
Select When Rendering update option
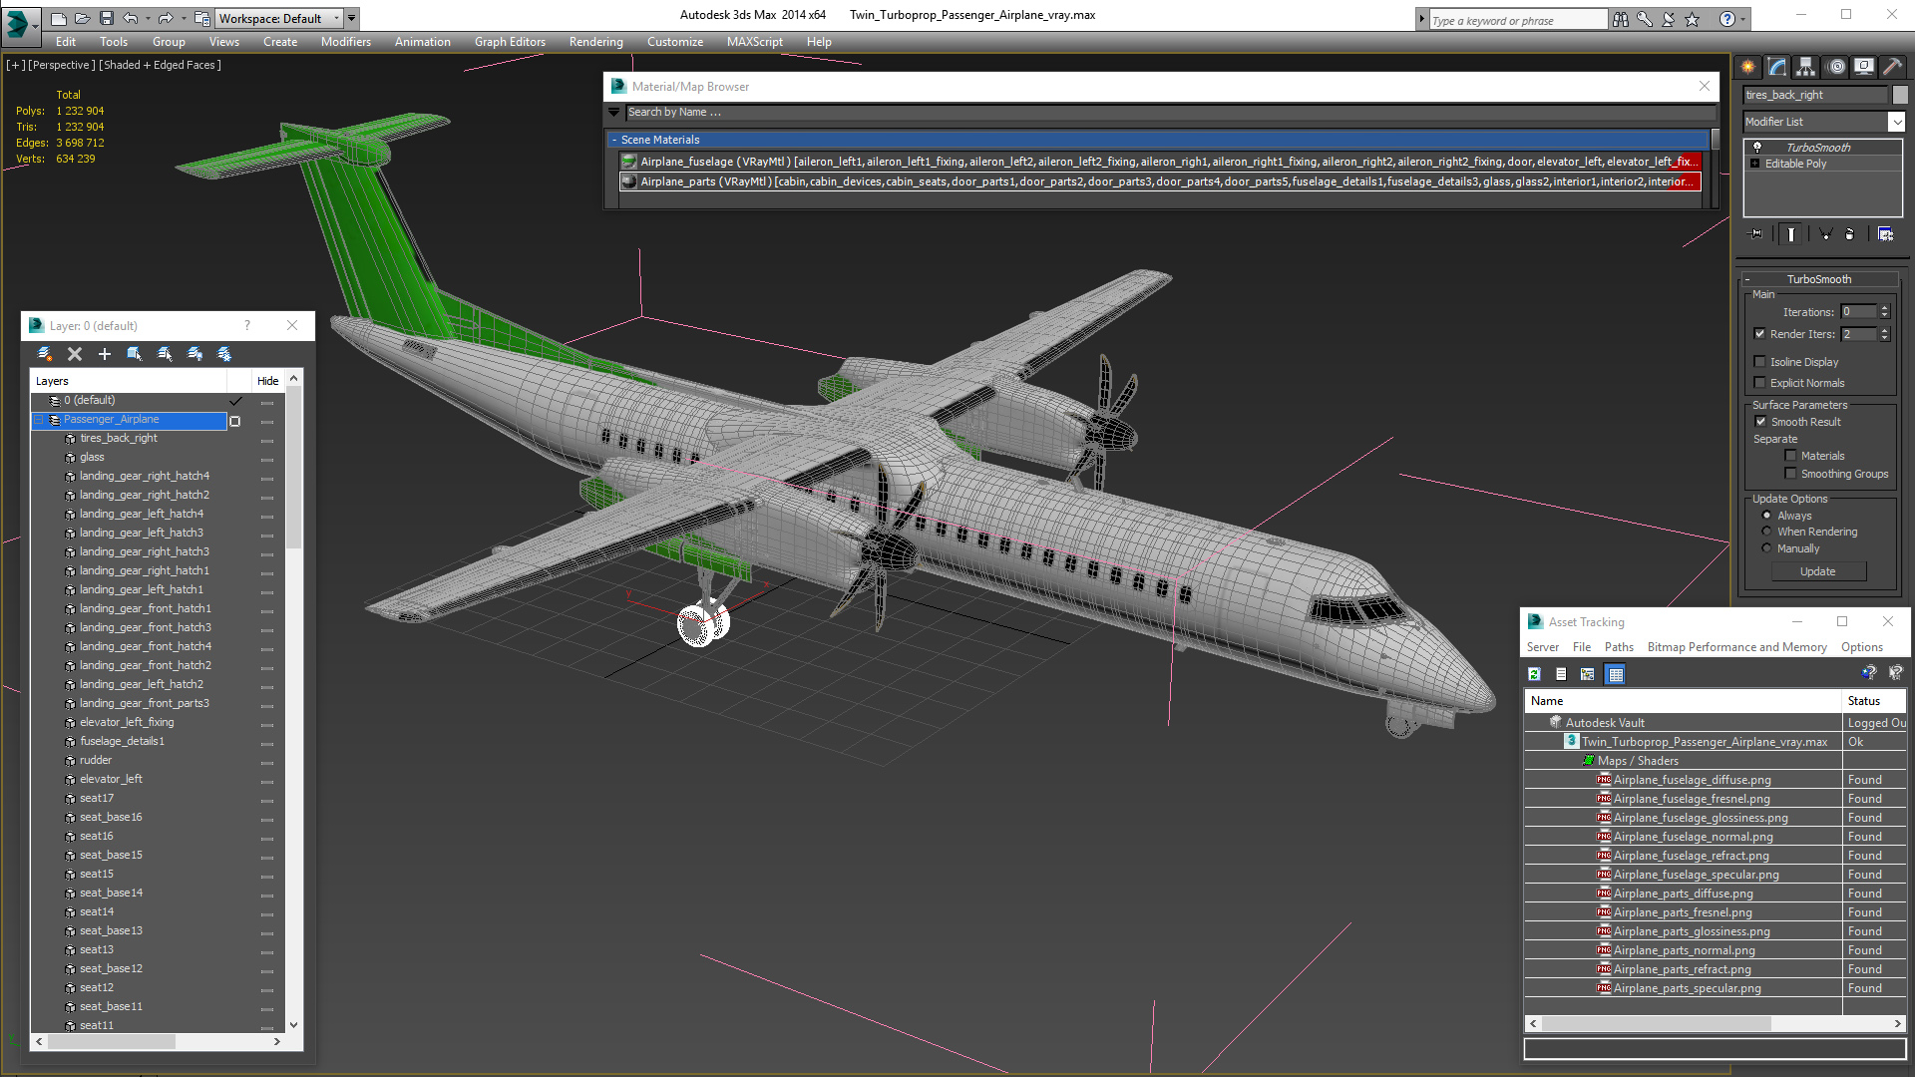[1767, 532]
